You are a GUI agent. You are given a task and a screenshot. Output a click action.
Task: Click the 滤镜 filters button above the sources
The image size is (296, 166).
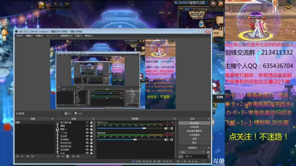tap(78, 114)
